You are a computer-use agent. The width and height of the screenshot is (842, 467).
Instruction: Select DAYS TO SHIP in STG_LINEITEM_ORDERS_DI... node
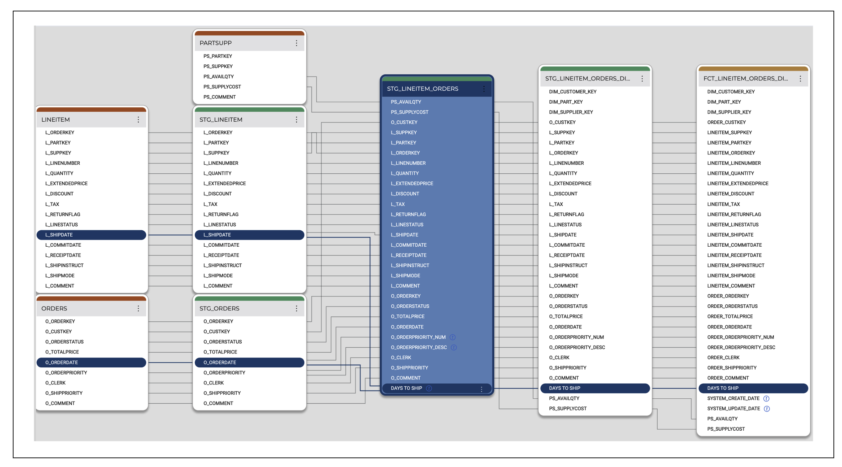(x=595, y=388)
